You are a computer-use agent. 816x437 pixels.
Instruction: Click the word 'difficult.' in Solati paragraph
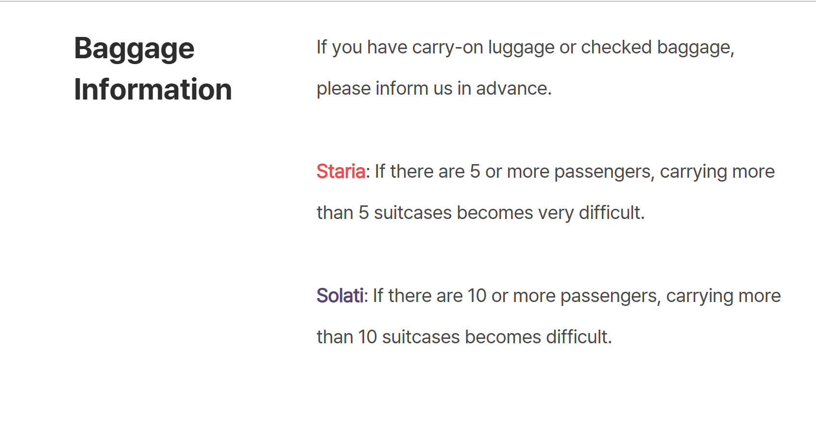578,337
